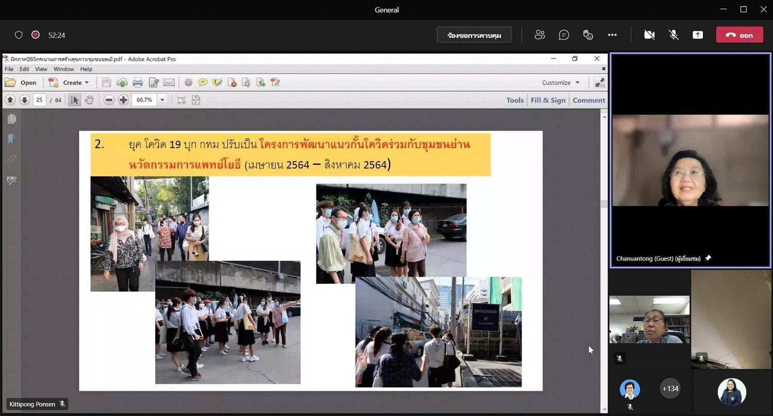Click the Edit text and images icon
Viewport: 773px width, 416px height.
(154, 82)
